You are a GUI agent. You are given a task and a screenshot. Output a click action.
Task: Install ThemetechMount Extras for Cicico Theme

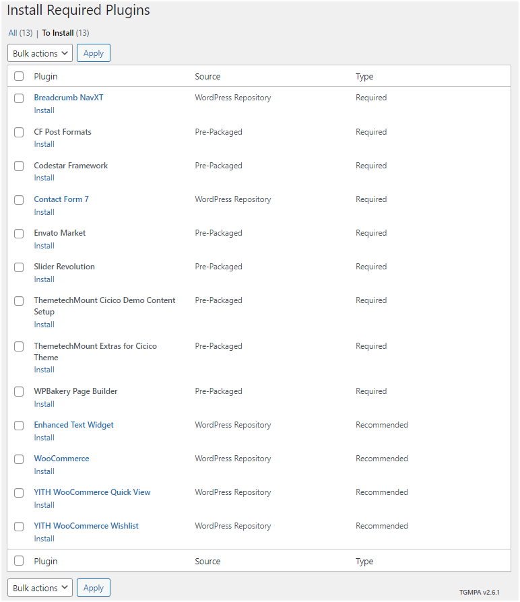pos(44,370)
